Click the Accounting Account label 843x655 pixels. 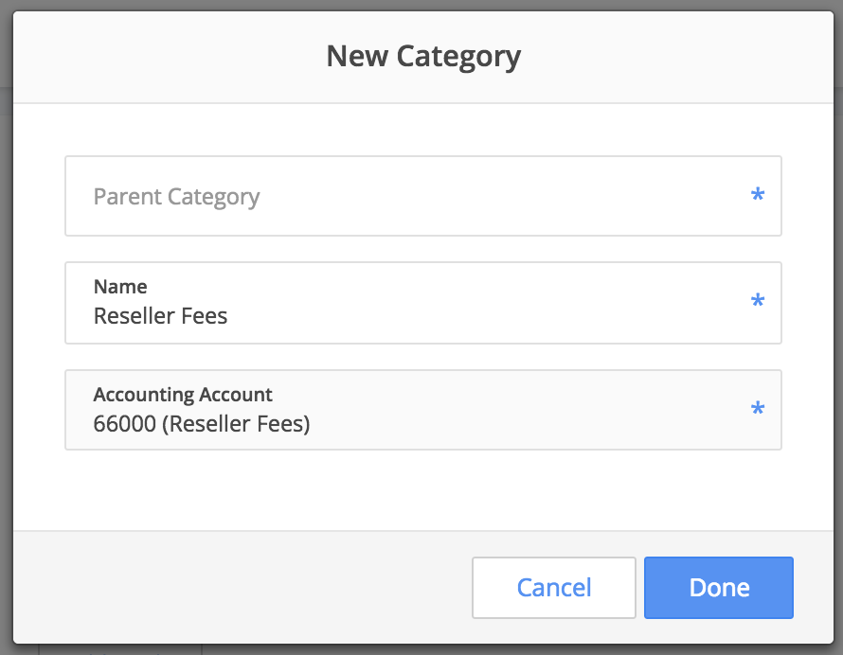tap(183, 395)
